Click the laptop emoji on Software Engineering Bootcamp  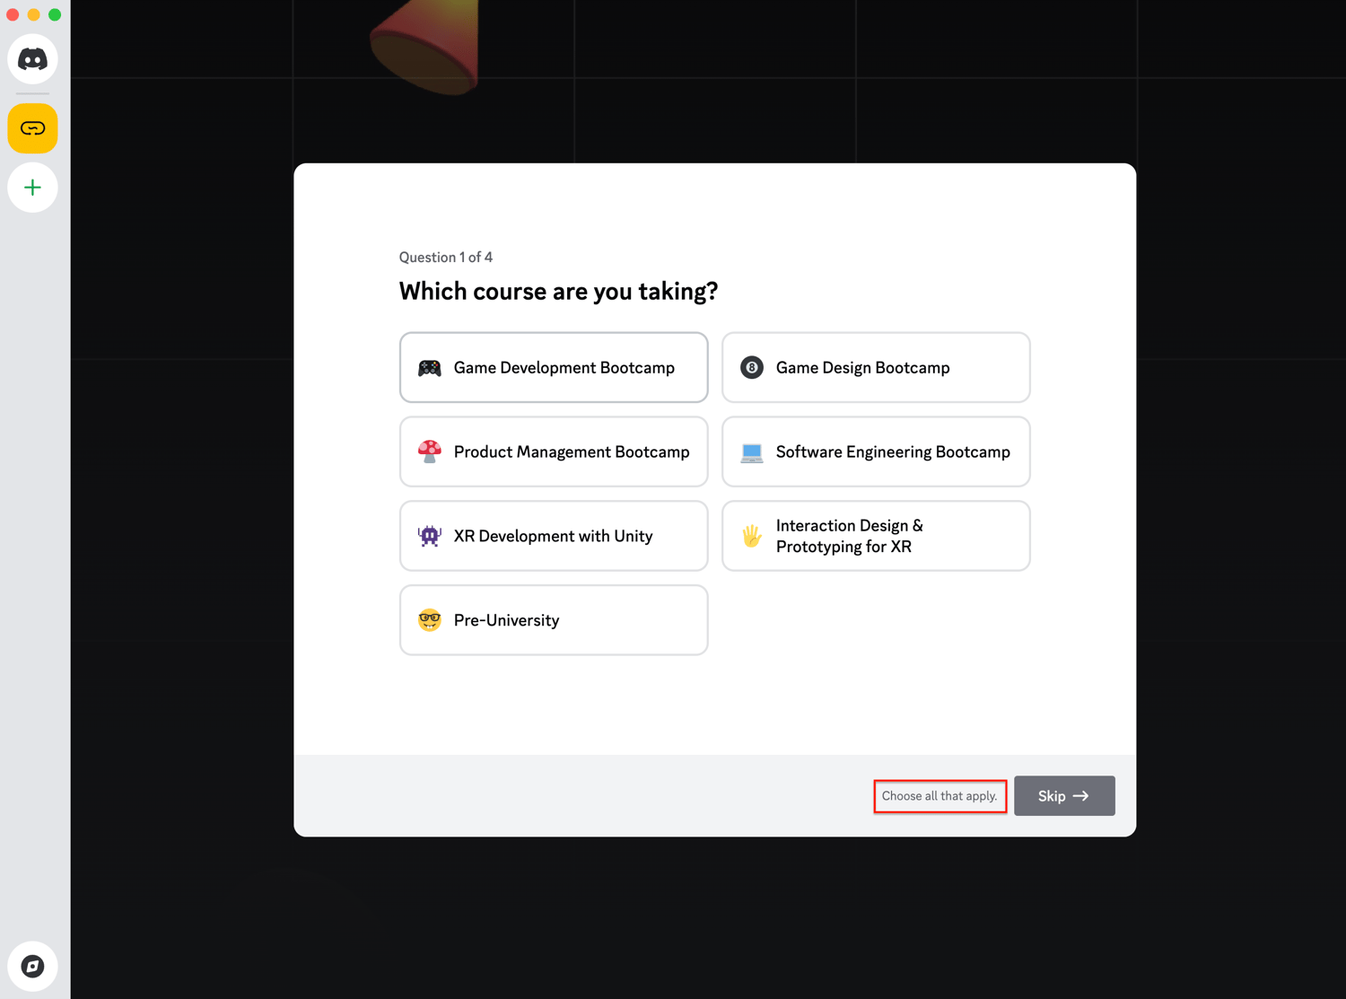(751, 451)
